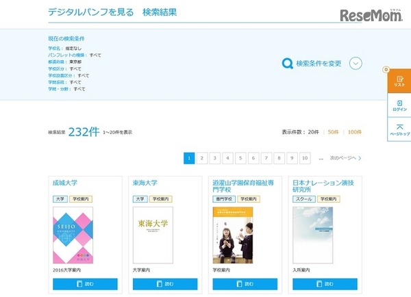Click 大学 tag on 東海大学 card

tap(140, 199)
